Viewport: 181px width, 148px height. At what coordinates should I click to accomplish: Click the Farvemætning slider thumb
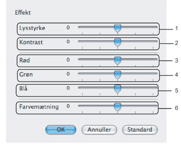coord(117,107)
